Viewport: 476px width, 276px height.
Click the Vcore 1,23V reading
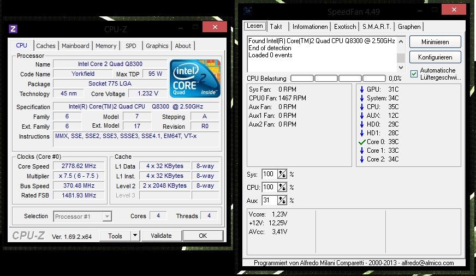coord(268,214)
